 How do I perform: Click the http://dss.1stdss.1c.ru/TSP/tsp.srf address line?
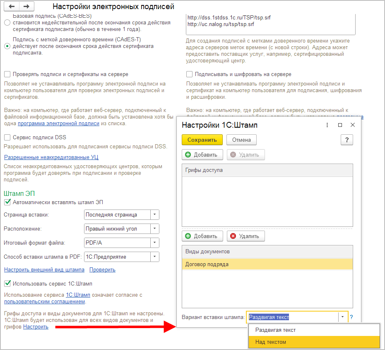229,17
